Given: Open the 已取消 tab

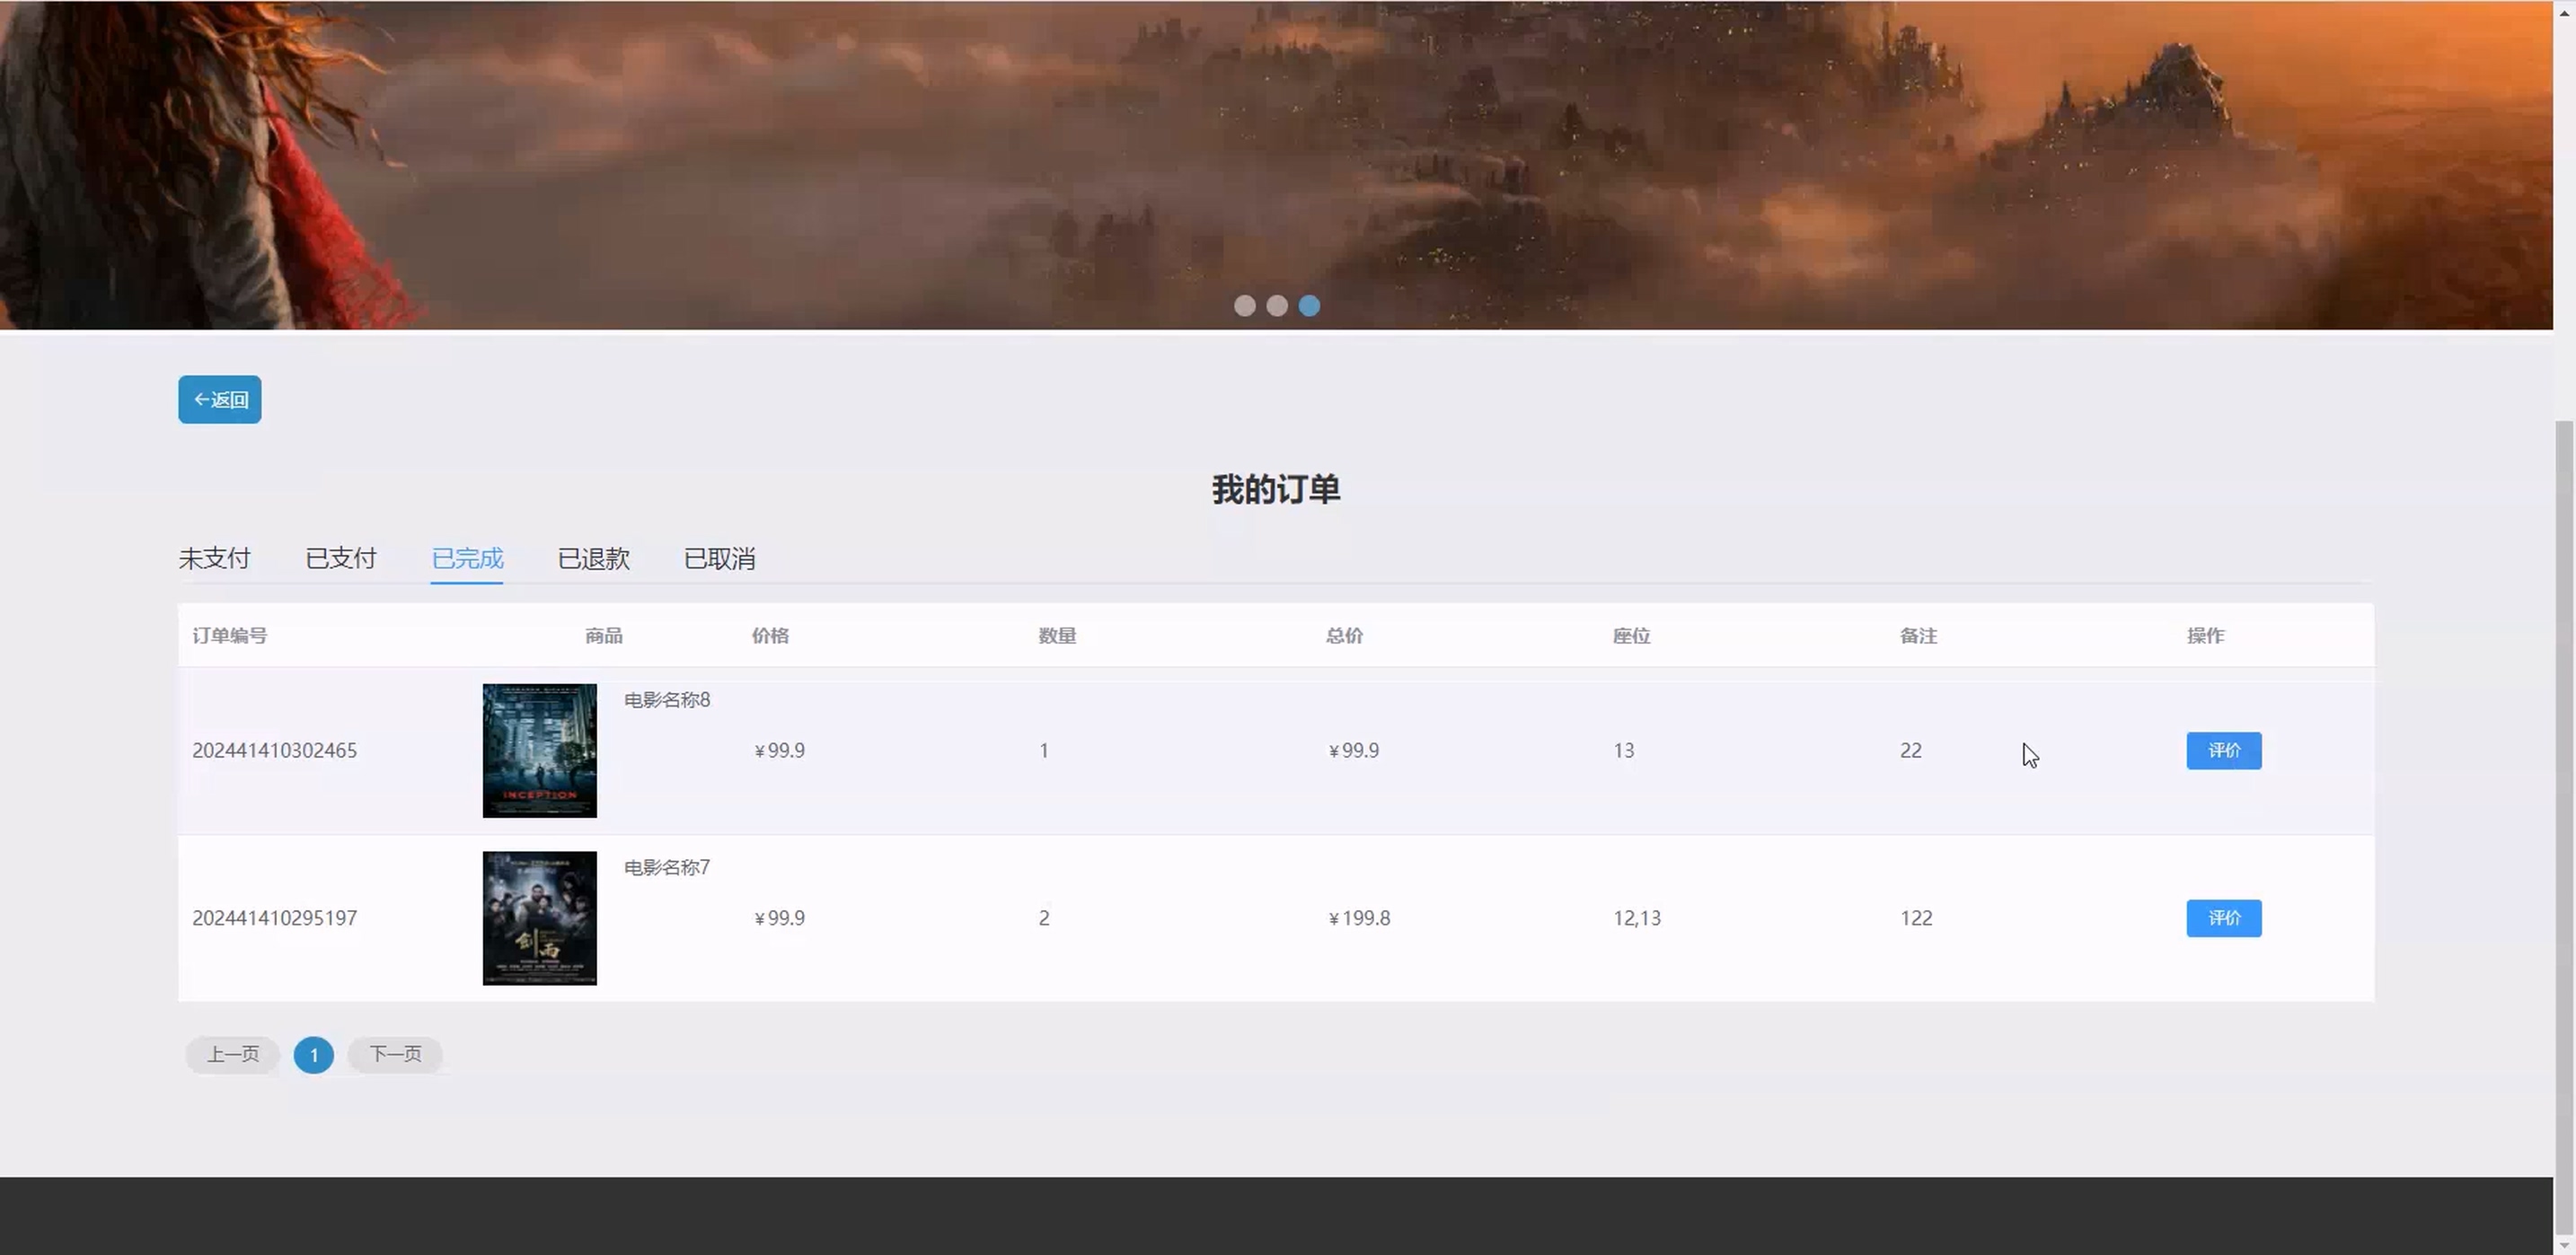Looking at the screenshot, I should point(719,558).
